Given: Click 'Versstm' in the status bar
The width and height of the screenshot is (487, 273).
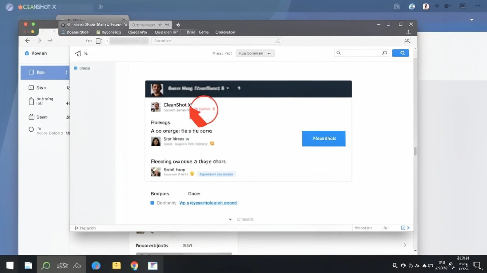Looking at the screenshot, I should 363,228.
